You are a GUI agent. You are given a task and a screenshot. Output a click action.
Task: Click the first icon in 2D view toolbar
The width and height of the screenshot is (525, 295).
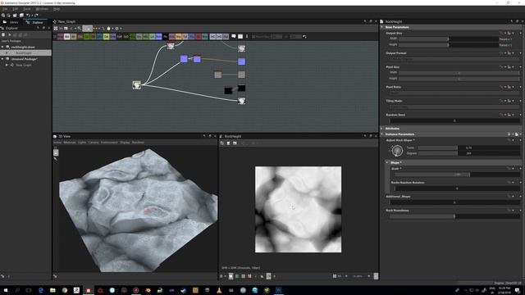[222, 143]
